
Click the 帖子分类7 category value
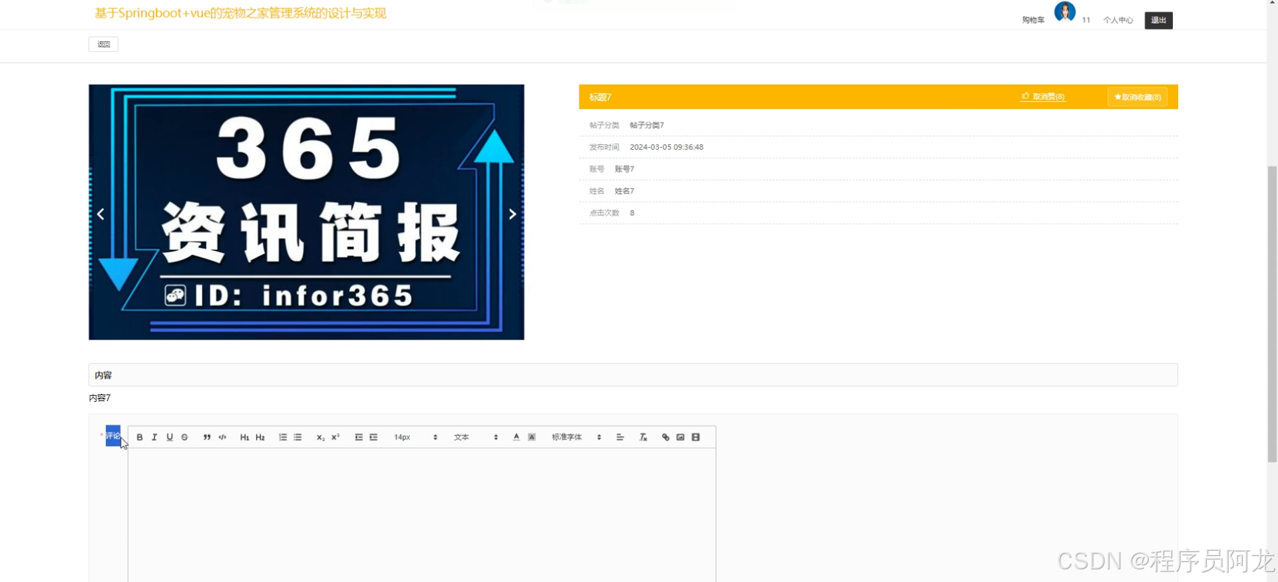pyautogui.click(x=647, y=125)
